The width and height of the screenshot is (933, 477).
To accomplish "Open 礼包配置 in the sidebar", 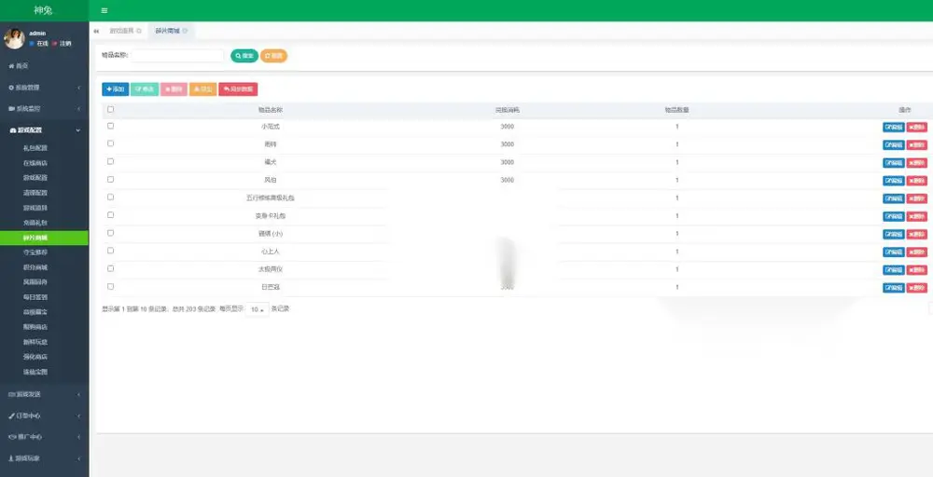I will pyautogui.click(x=35, y=148).
